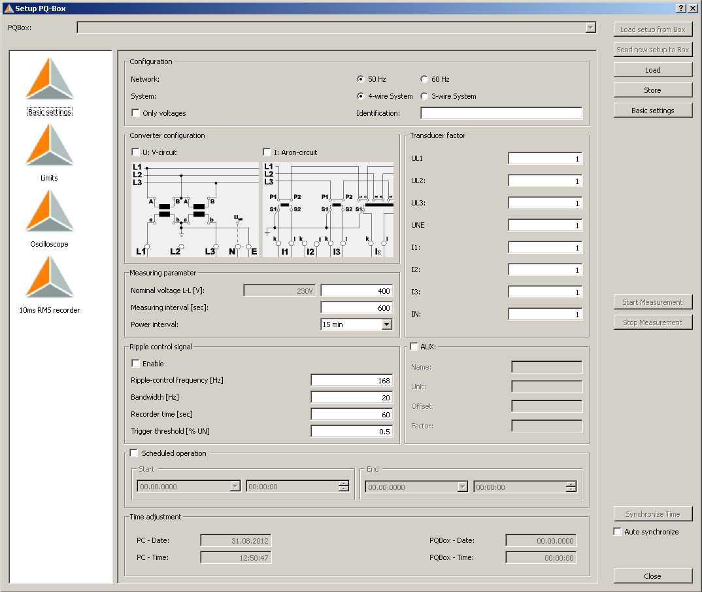The image size is (702, 592).
Task: Check the Auto synchronize box
Action: click(x=618, y=532)
